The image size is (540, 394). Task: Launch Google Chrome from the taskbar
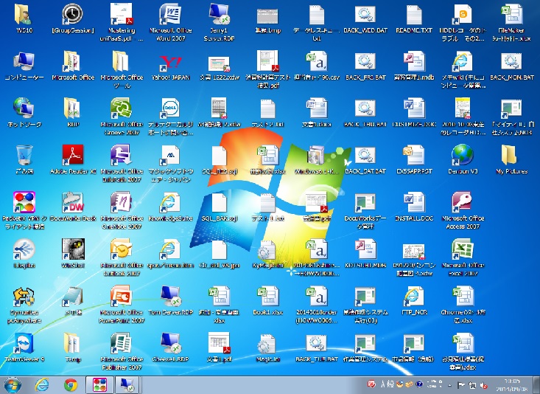coord(71,384)
